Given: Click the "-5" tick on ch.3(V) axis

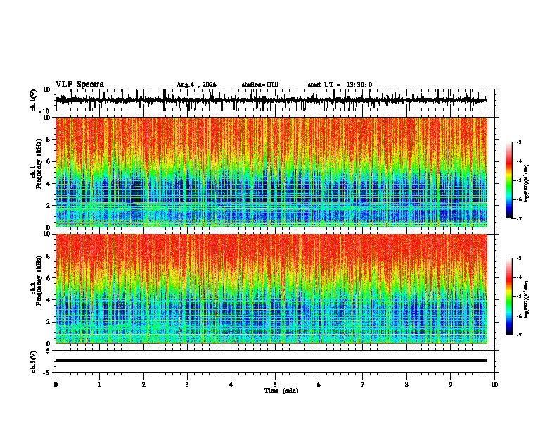Looking at the screenshot, I should tap(47, 373).
